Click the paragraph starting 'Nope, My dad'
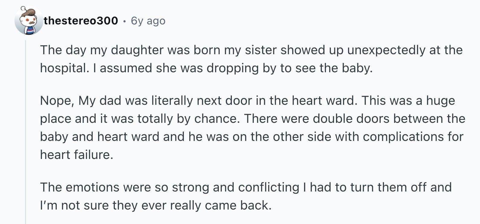480x224 pixels. click(252, 128)
